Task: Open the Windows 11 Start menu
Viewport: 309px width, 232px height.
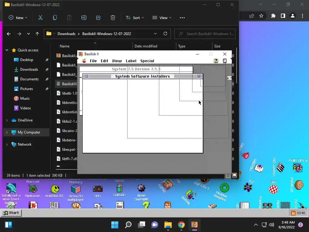Action: click(115, 224)
